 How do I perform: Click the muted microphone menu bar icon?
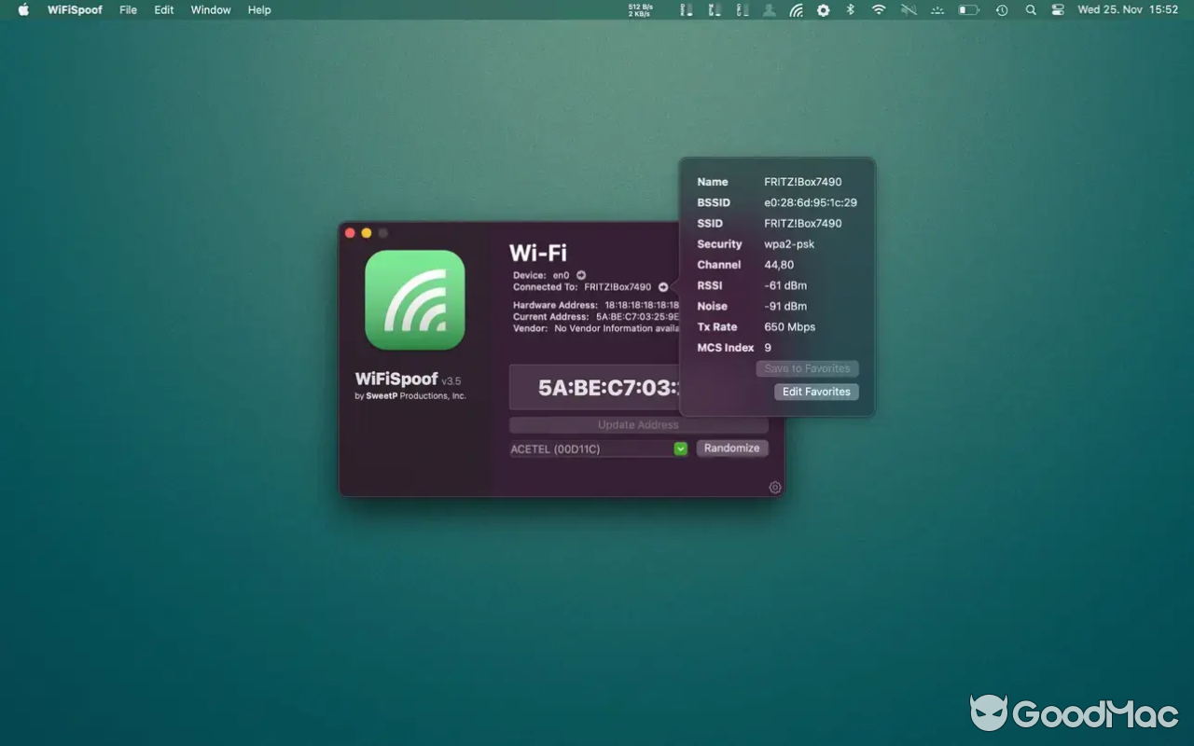908,10
